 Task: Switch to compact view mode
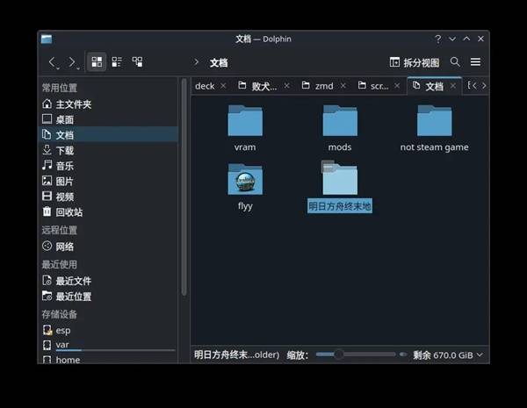pyautogui.click(x=117, y=62)
